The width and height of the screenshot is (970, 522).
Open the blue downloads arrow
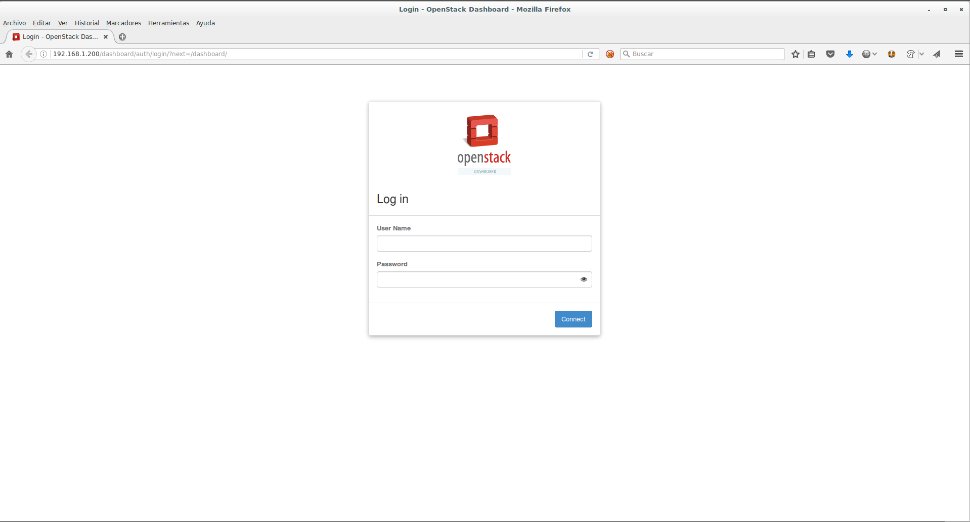(849, 54)
